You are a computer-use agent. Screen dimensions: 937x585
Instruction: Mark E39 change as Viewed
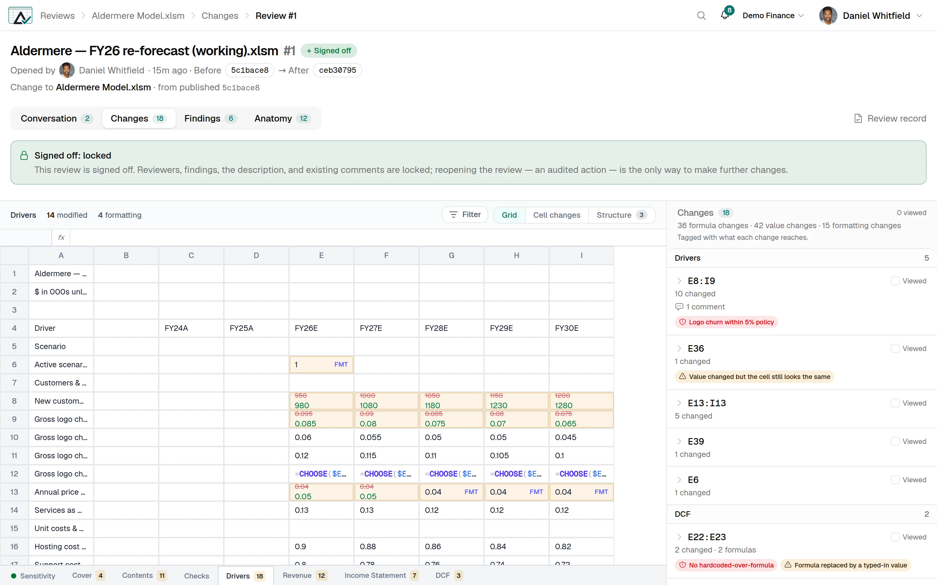(895, 441)
